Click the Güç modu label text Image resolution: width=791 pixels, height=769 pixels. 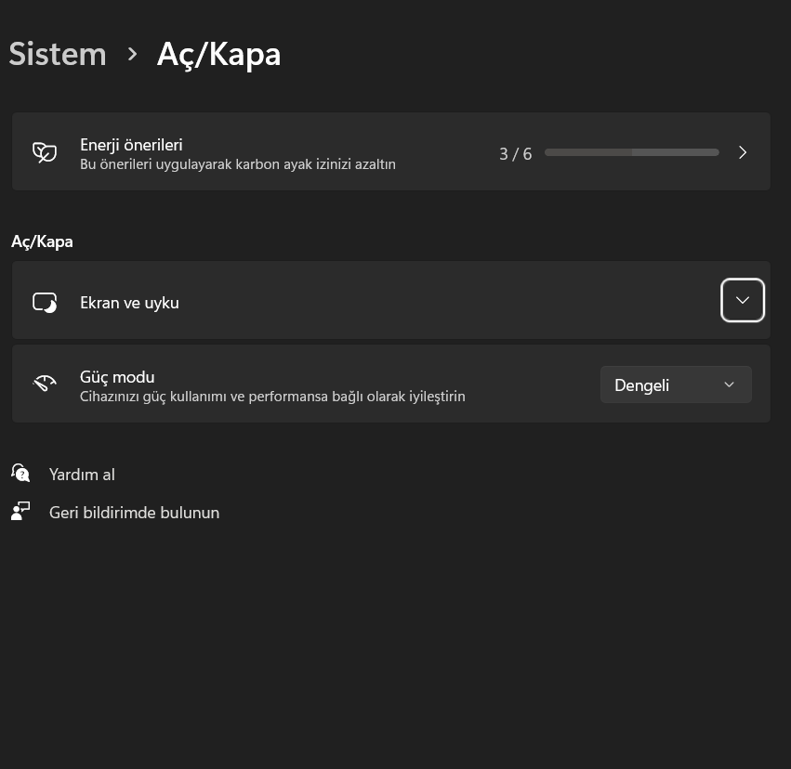pos(117,377)
